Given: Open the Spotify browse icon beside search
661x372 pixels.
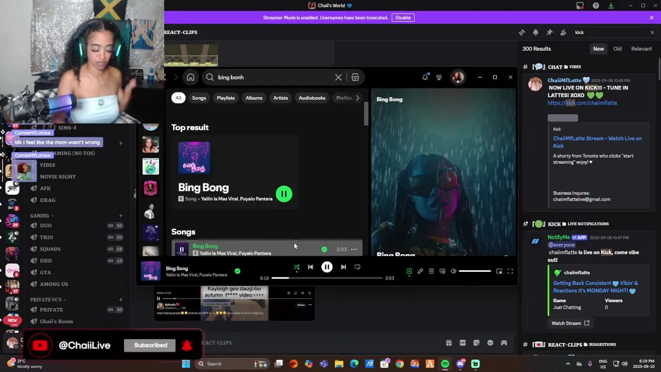Looking at the screenshot, I should point(355,77).
